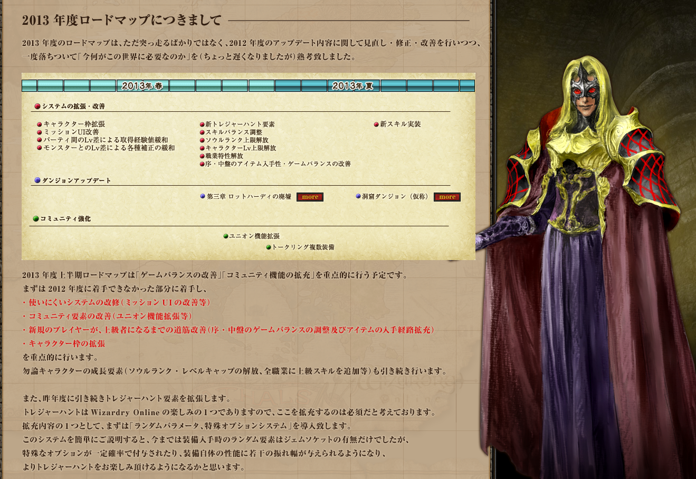696x479 pixels.
Task: Click the line starting トレジャーハントは Wizardry Online
Action: [x=230, y=412]
